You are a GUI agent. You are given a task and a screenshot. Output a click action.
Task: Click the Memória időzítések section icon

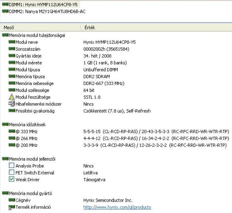pyautogui.click(x=5, y=124)
